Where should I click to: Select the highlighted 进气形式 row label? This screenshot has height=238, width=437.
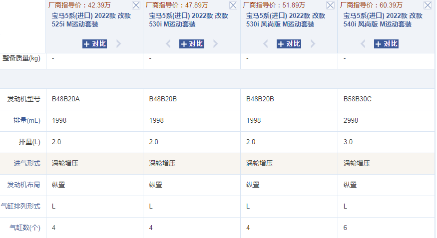click(x=26, y=163)
